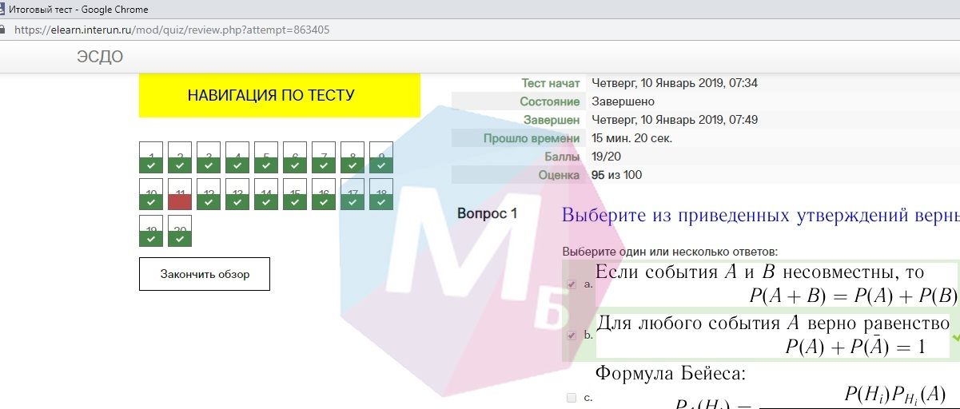The width and height of the screenshot is (960, 409).
Task: Toggle checkbox for answer a
Action: 571,284
